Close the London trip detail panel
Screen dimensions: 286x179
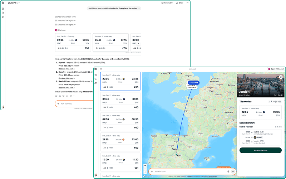point(281,77)
